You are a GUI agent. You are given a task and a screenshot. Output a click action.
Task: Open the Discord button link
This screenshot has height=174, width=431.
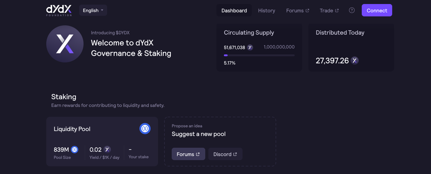pyautogui.click(x=225, y=154)
